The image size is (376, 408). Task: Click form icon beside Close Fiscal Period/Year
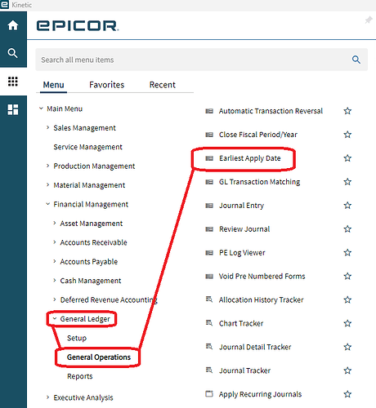[x=209, y=135]
